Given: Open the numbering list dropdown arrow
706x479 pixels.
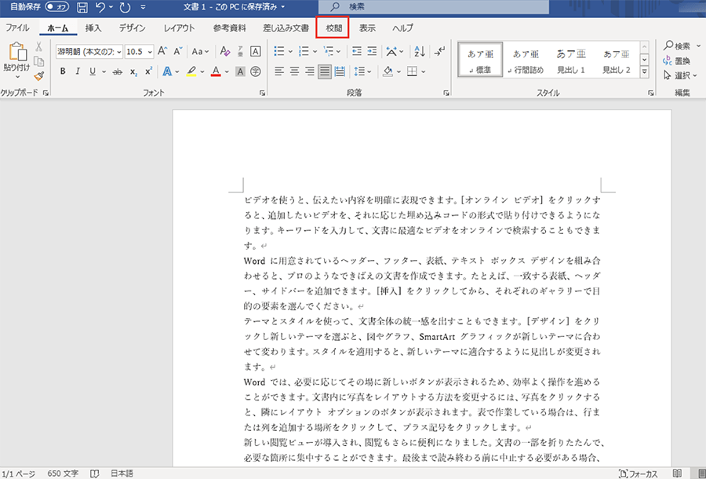Looking at the screenshot, I should [315, 51].
